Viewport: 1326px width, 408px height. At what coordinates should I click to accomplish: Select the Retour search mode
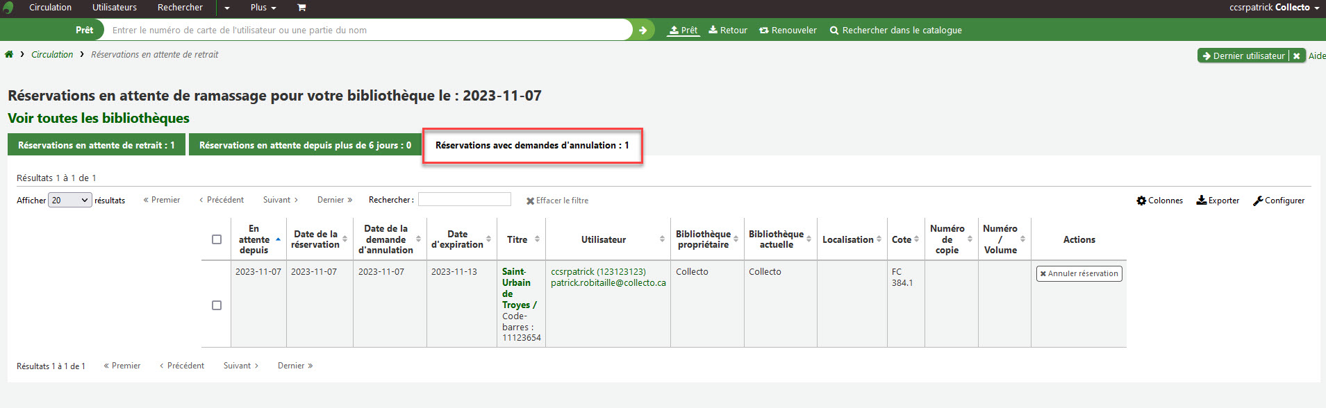coord(728,30)
